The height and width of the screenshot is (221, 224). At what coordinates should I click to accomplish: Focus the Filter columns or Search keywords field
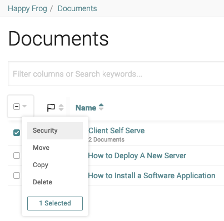[116, 74]
